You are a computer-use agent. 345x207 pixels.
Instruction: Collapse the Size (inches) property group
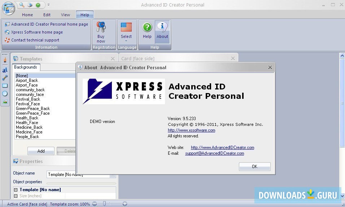tap(16, 196)
